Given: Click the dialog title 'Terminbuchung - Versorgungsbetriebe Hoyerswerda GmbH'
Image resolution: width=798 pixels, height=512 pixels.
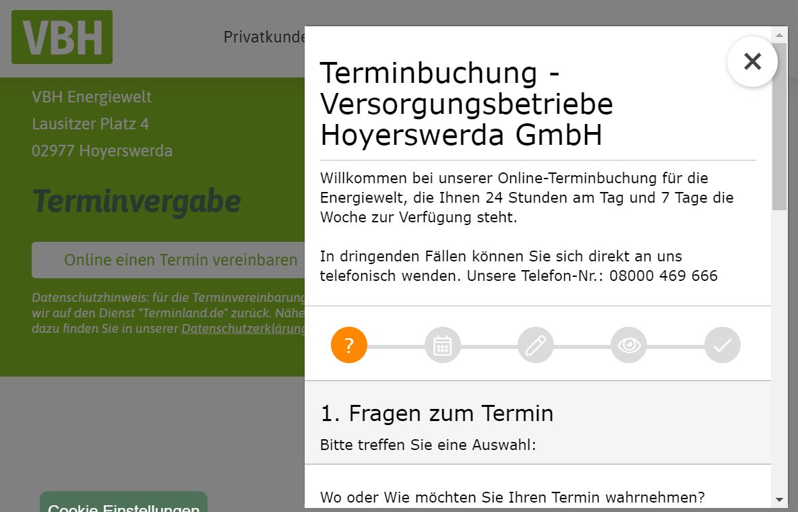Looking at the screenshot, I should coord(466,104).
